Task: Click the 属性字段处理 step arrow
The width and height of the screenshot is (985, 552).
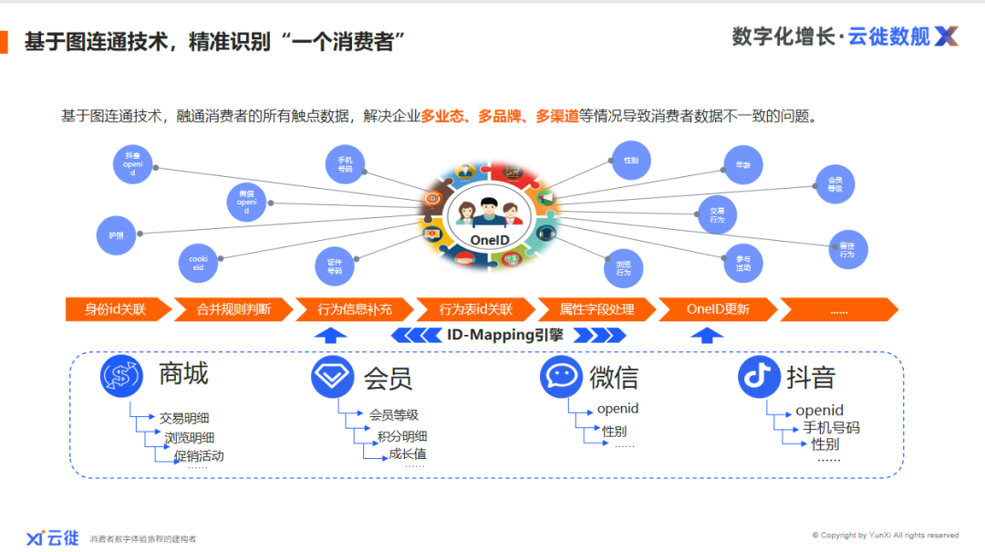Action: 597,309
